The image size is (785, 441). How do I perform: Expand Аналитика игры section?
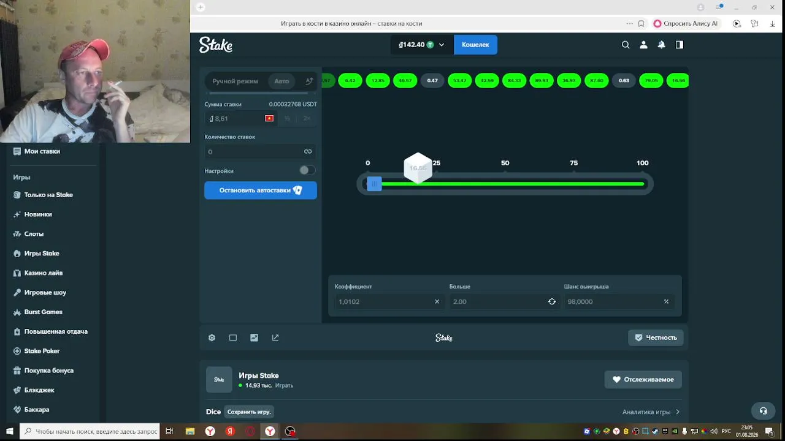click(651, 412)
